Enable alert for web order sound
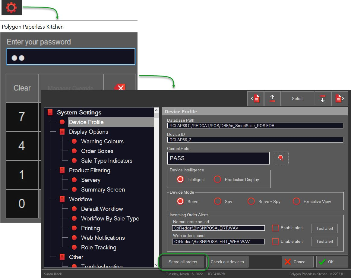351x278 pixels. pos(275,242)
